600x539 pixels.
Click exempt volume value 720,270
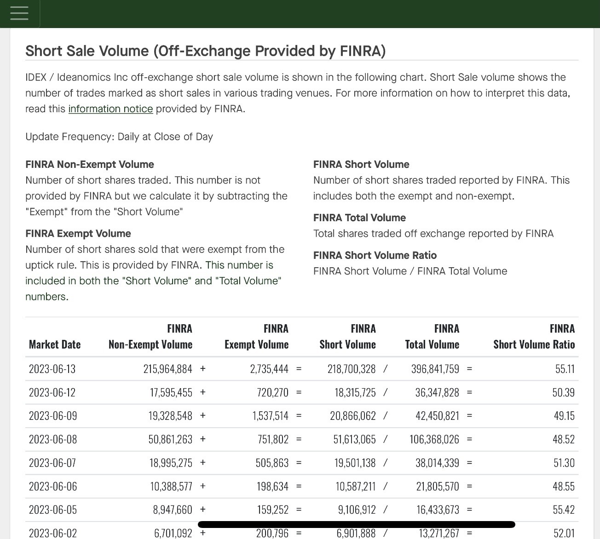coord(273,393)
